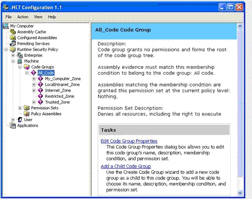
Task: Expand the LocalIntranet_Zone node
Action: coord(33,85)
